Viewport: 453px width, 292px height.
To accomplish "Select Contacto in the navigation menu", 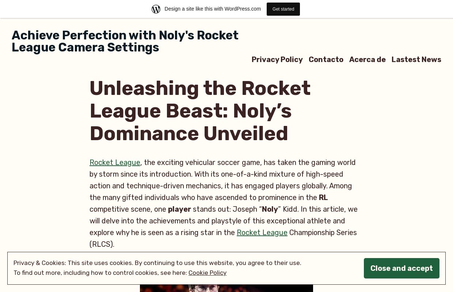I will (x=326, y=59).
